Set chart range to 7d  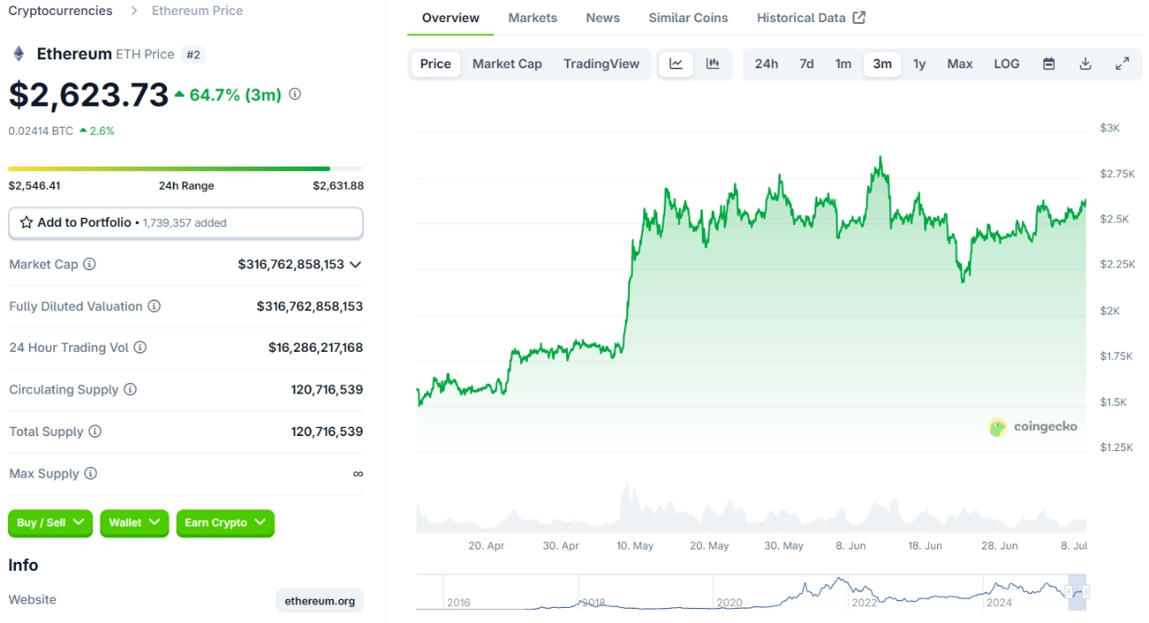pyautogui.click(x=807, y=64)
